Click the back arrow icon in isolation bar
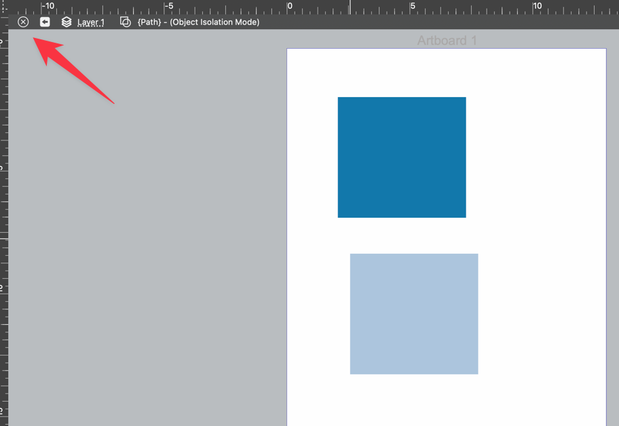The height and width of the screenshot is (426, 619). 45,22
